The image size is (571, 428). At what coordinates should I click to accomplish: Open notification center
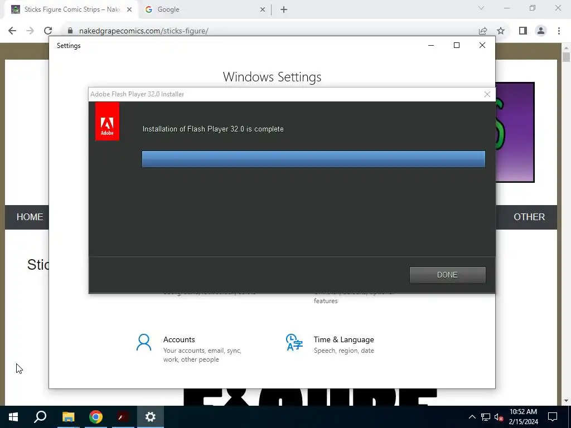tap(553, 417)
